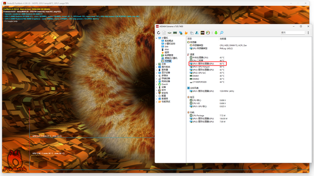Launch the flame stability test toolbar icon
Viewport: 314px width, 176px height.
(186, 33)
